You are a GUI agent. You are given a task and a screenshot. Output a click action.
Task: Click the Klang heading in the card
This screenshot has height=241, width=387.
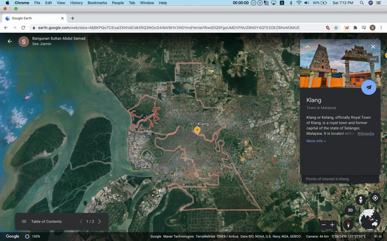pyautogui.click(x=313, y=100)
